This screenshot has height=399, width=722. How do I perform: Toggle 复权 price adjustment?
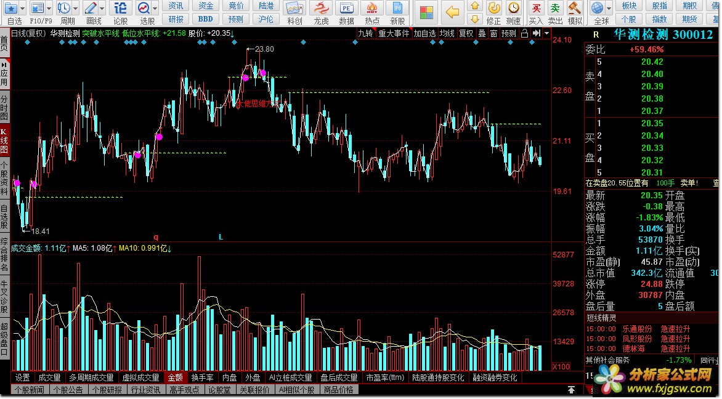coord(466,33)
